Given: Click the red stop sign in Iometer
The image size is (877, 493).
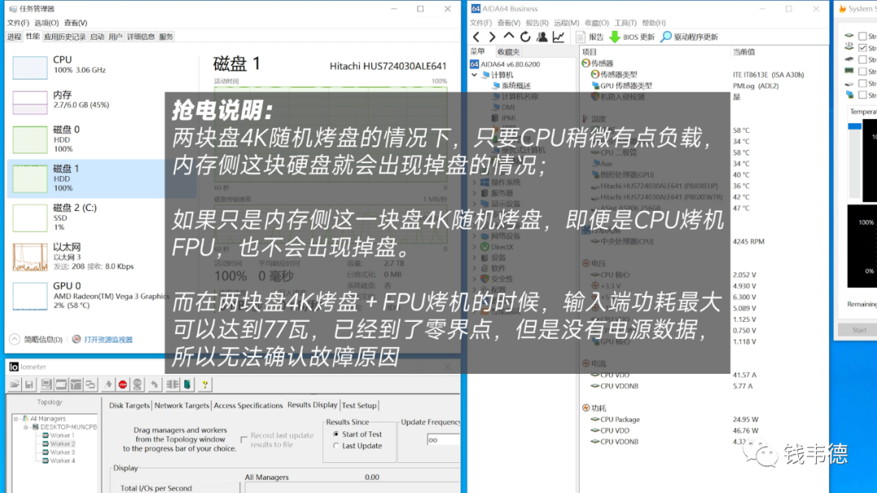Looking at the screenshot, I should [123, 384].
